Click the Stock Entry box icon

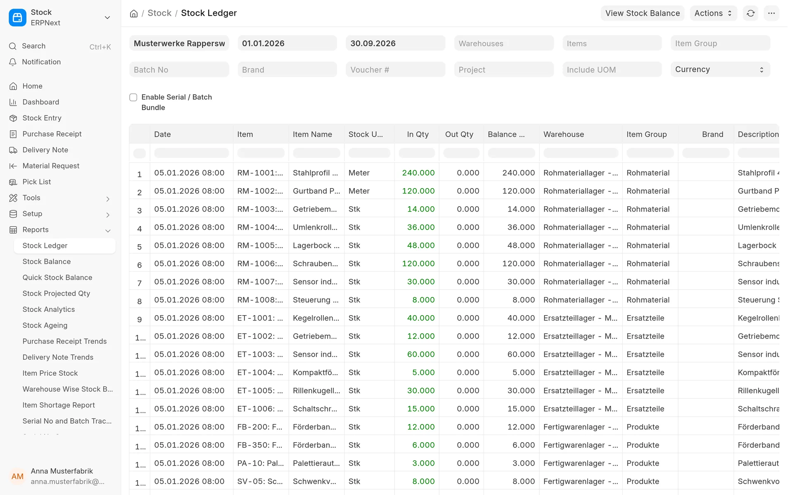(13, 118)
